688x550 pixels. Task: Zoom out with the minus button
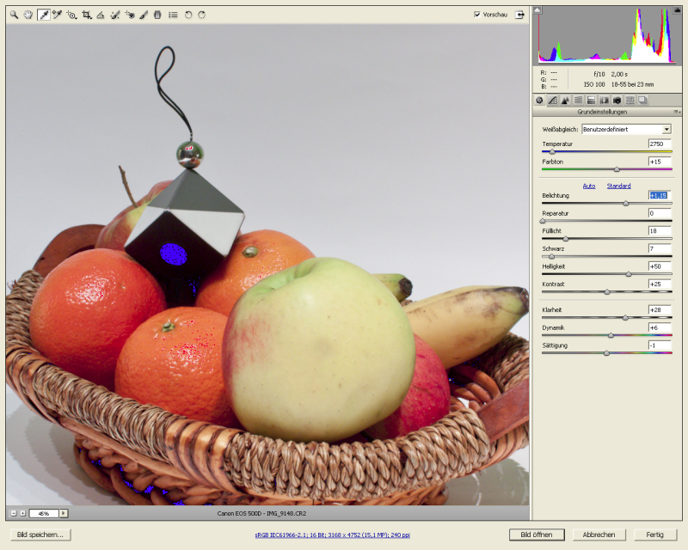pyautogui.click(x=14, y=513)
